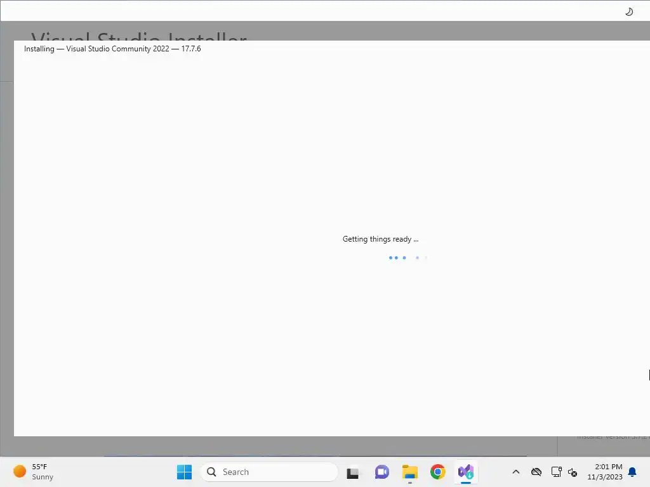The width and height of the screenshot is (650, 487).
Task: Open Google Chrome from taskbar
Action: 437,472
